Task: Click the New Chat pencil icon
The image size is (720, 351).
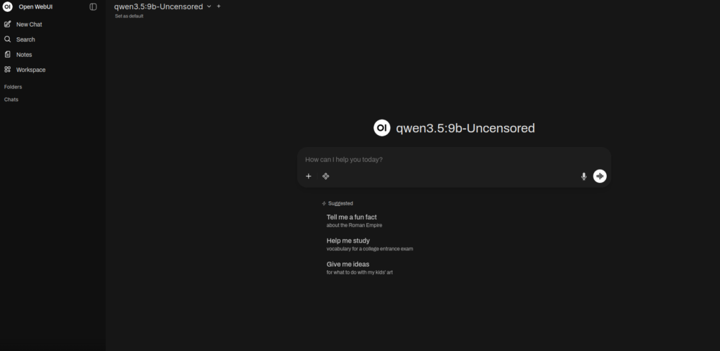Action: (x=7, y=24)
